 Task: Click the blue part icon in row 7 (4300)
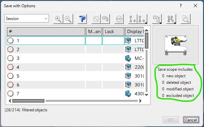tap(128, 94)
